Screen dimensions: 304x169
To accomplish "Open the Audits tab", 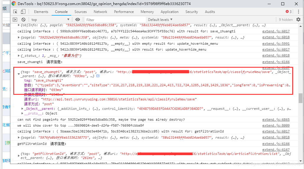I will (x=210, y=12).
